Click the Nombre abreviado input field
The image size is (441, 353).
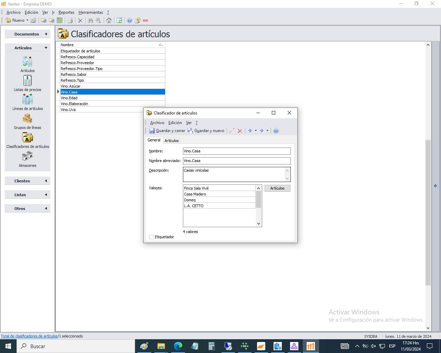[x=237, y=161]
